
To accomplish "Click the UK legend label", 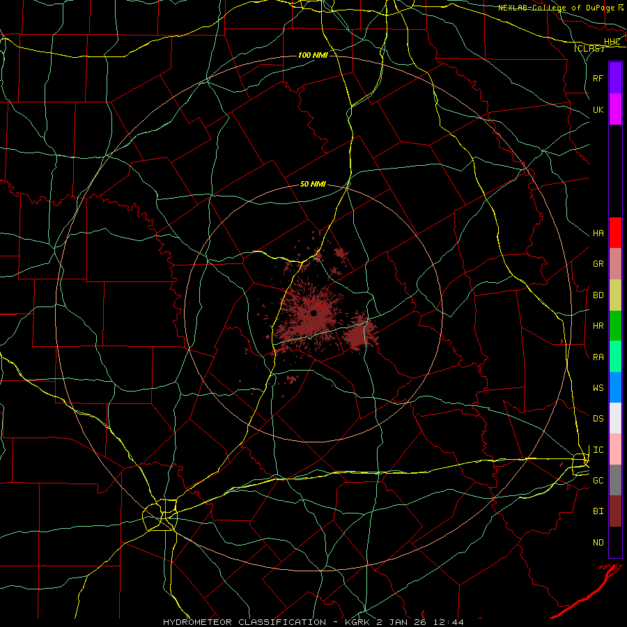I will (598, 109).
